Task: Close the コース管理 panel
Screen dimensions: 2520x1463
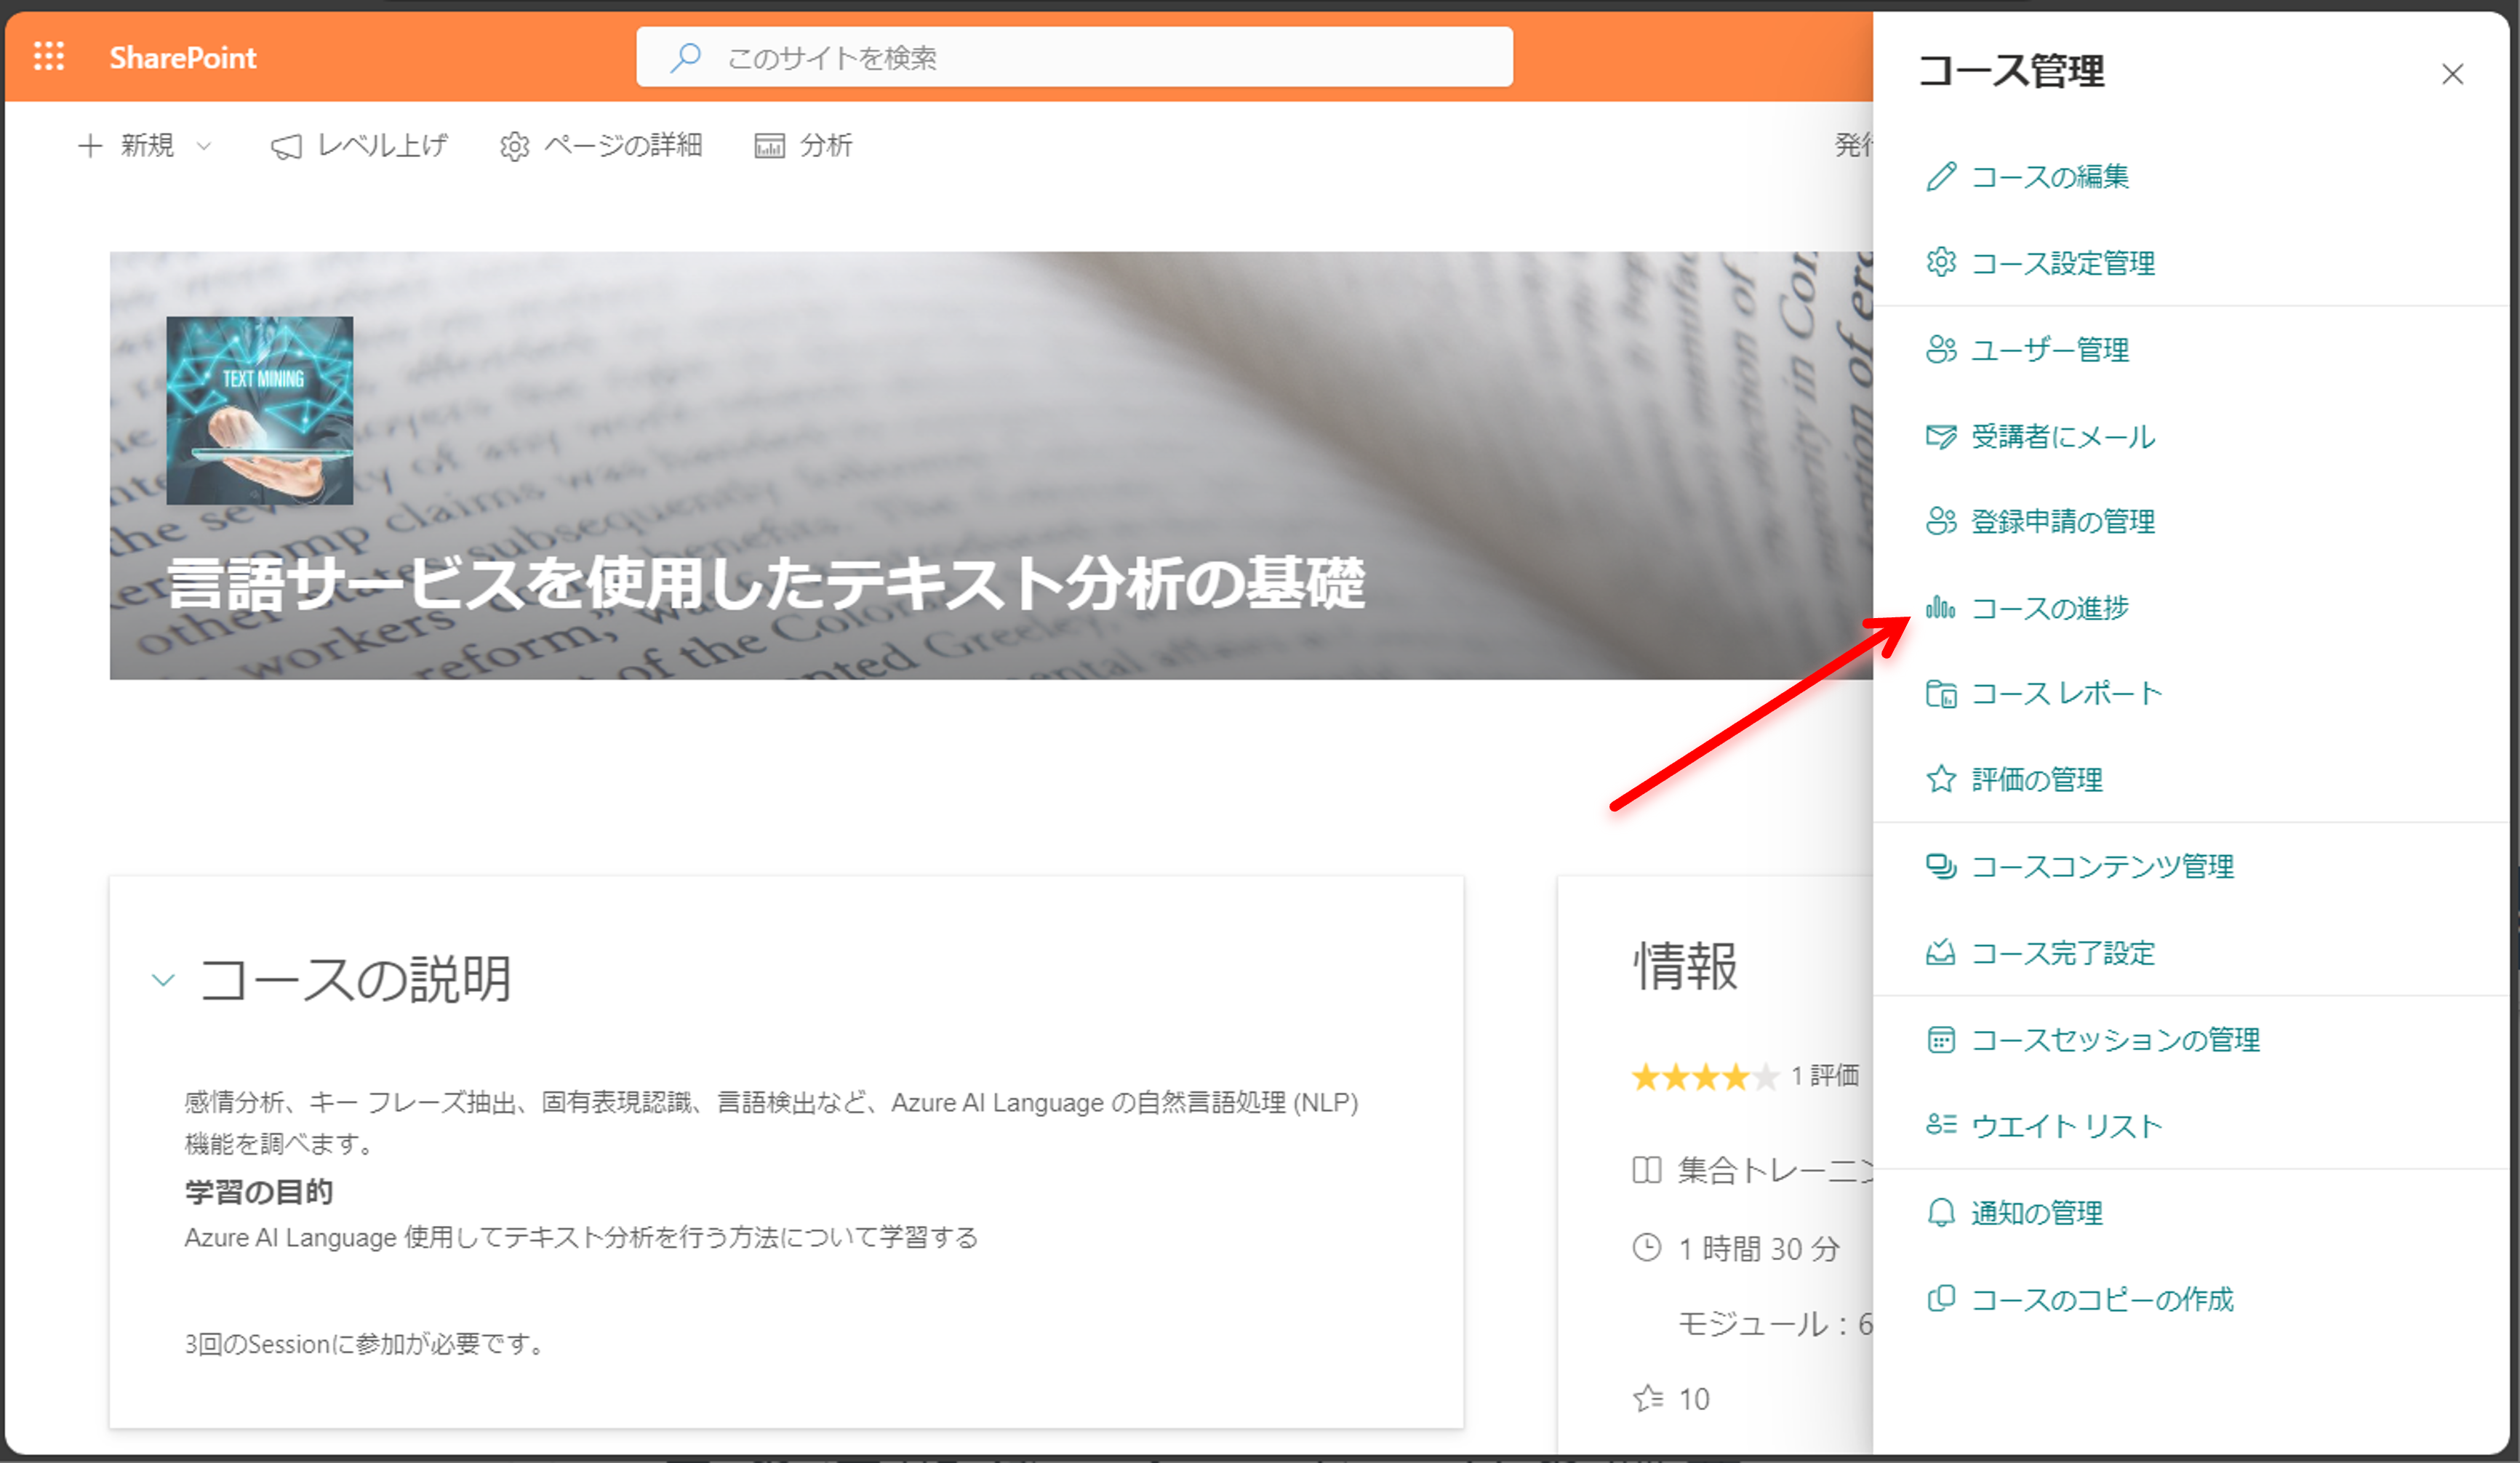Action: [2452, 74]
